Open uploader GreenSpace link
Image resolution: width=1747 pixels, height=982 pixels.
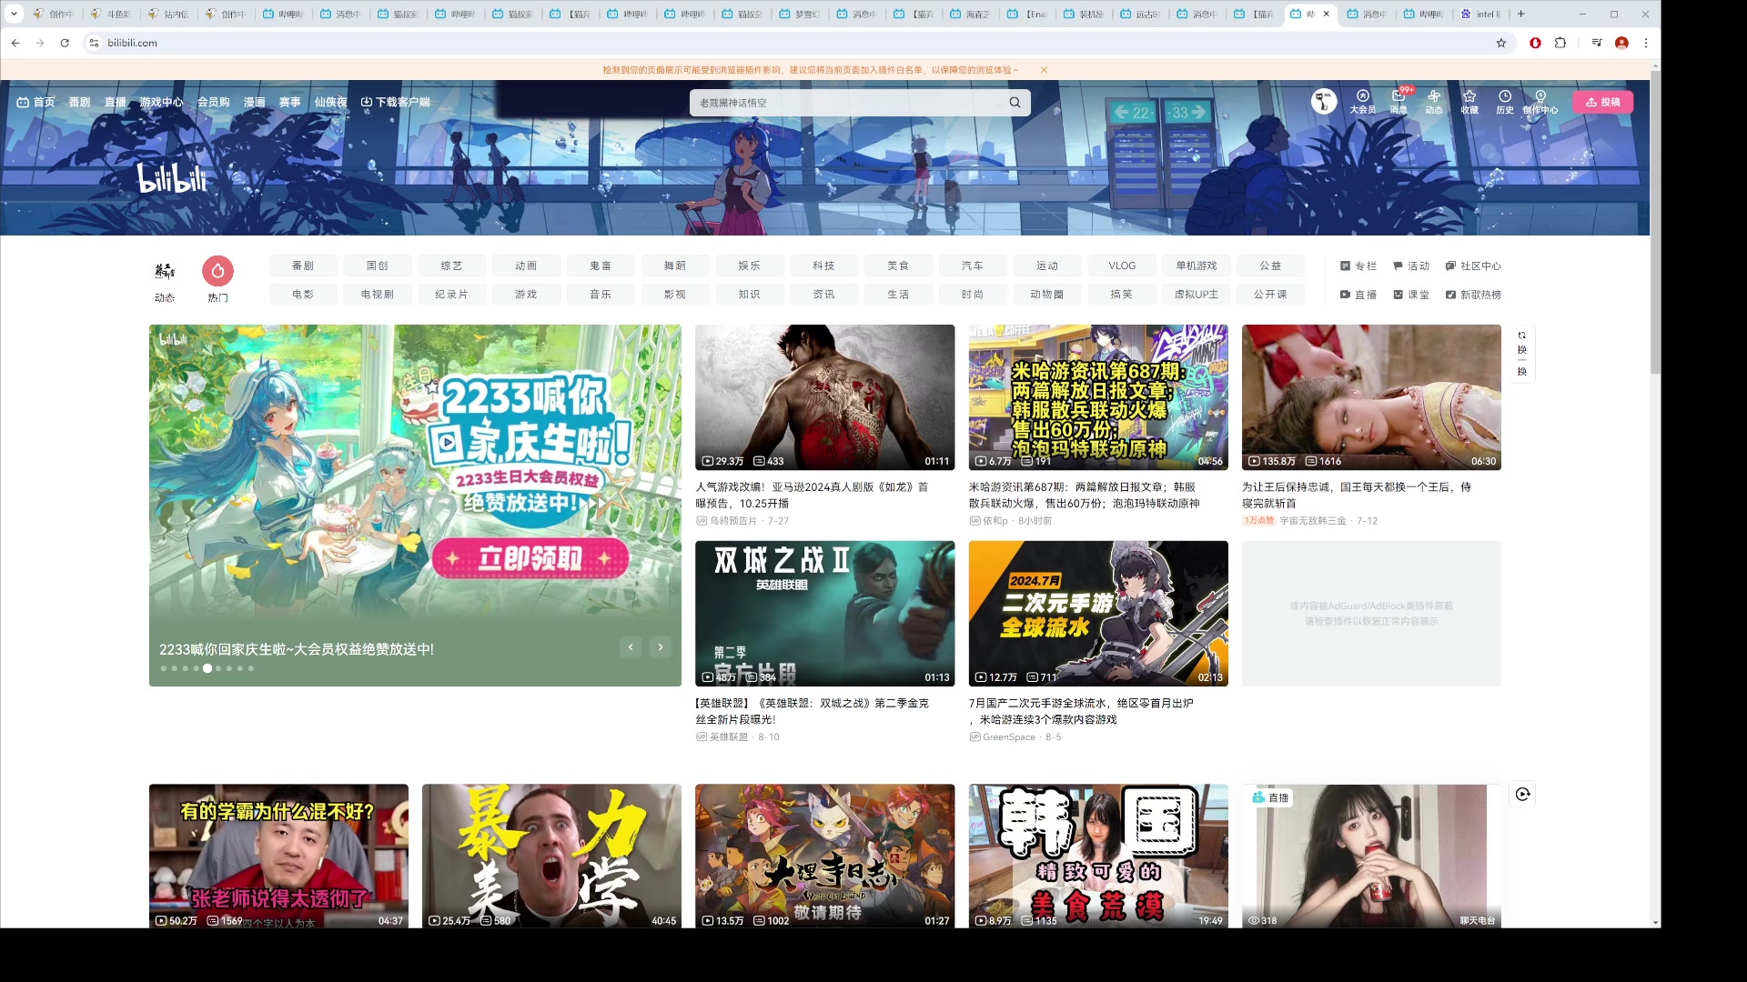coord(1008,737)
